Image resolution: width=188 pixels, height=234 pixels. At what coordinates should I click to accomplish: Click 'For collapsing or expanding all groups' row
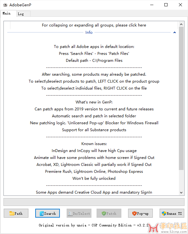(94, 25)
